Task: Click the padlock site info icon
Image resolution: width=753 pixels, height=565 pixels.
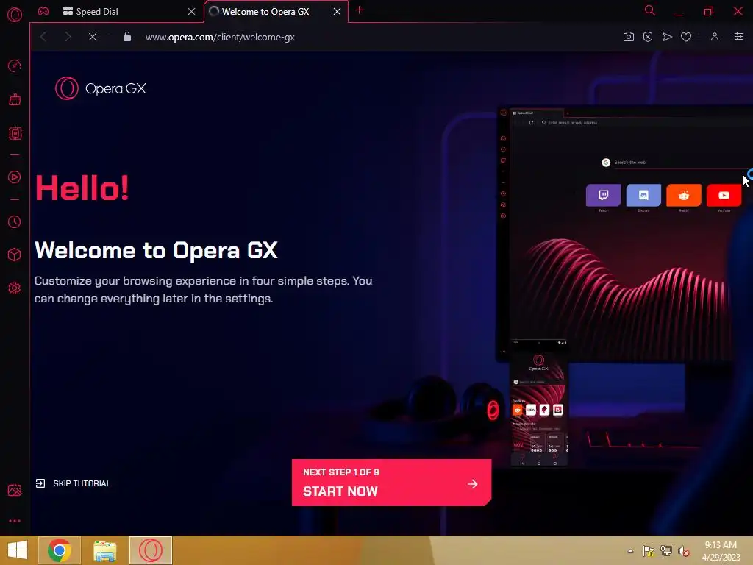Action: tap(126, 37)
